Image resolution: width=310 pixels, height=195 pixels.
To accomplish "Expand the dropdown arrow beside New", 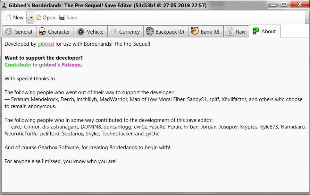I will coord(30,18).
